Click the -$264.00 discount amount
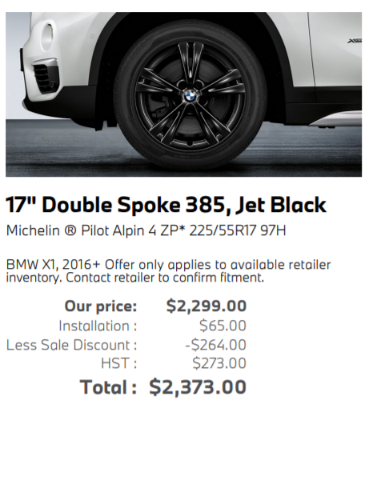This screenshot has height=480, width=389. pyautogui.click(x=215, y=345)
